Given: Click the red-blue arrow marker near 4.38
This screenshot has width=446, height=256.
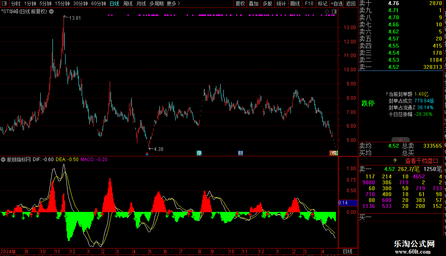Looking at the screenshot, I should point(147,154).
